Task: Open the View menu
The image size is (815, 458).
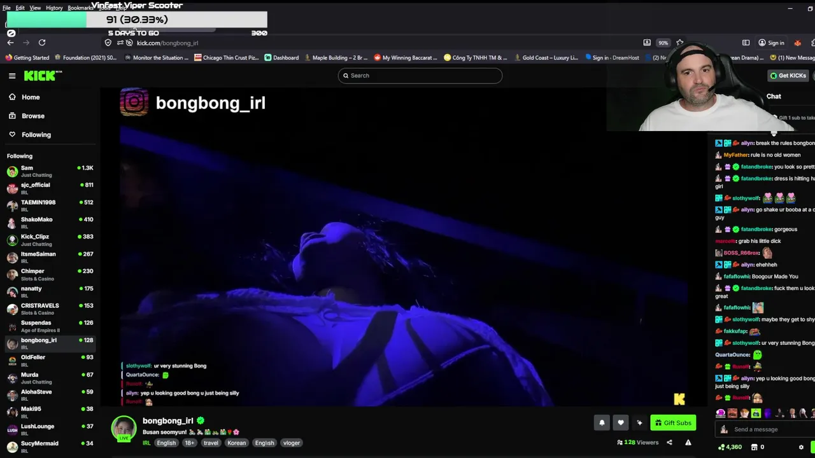Action: [35, 8]
